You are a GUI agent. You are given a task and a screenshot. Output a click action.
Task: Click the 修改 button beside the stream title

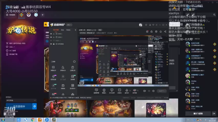(x=100, y=30)
